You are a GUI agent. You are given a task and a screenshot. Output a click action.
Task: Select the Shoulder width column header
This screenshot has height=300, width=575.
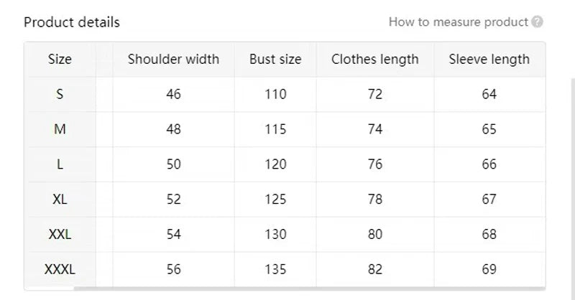[x=173, y=60]
